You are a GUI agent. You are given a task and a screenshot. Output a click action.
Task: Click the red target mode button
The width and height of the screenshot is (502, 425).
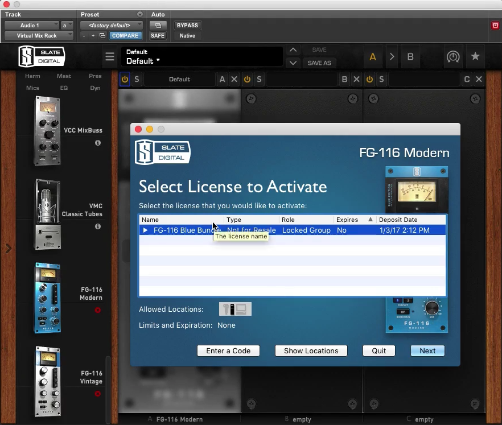coord(495,25)
